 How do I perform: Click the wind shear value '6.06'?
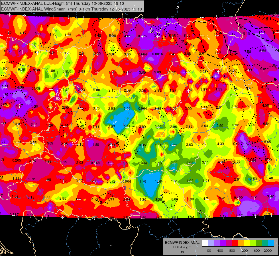click(174, 199)
